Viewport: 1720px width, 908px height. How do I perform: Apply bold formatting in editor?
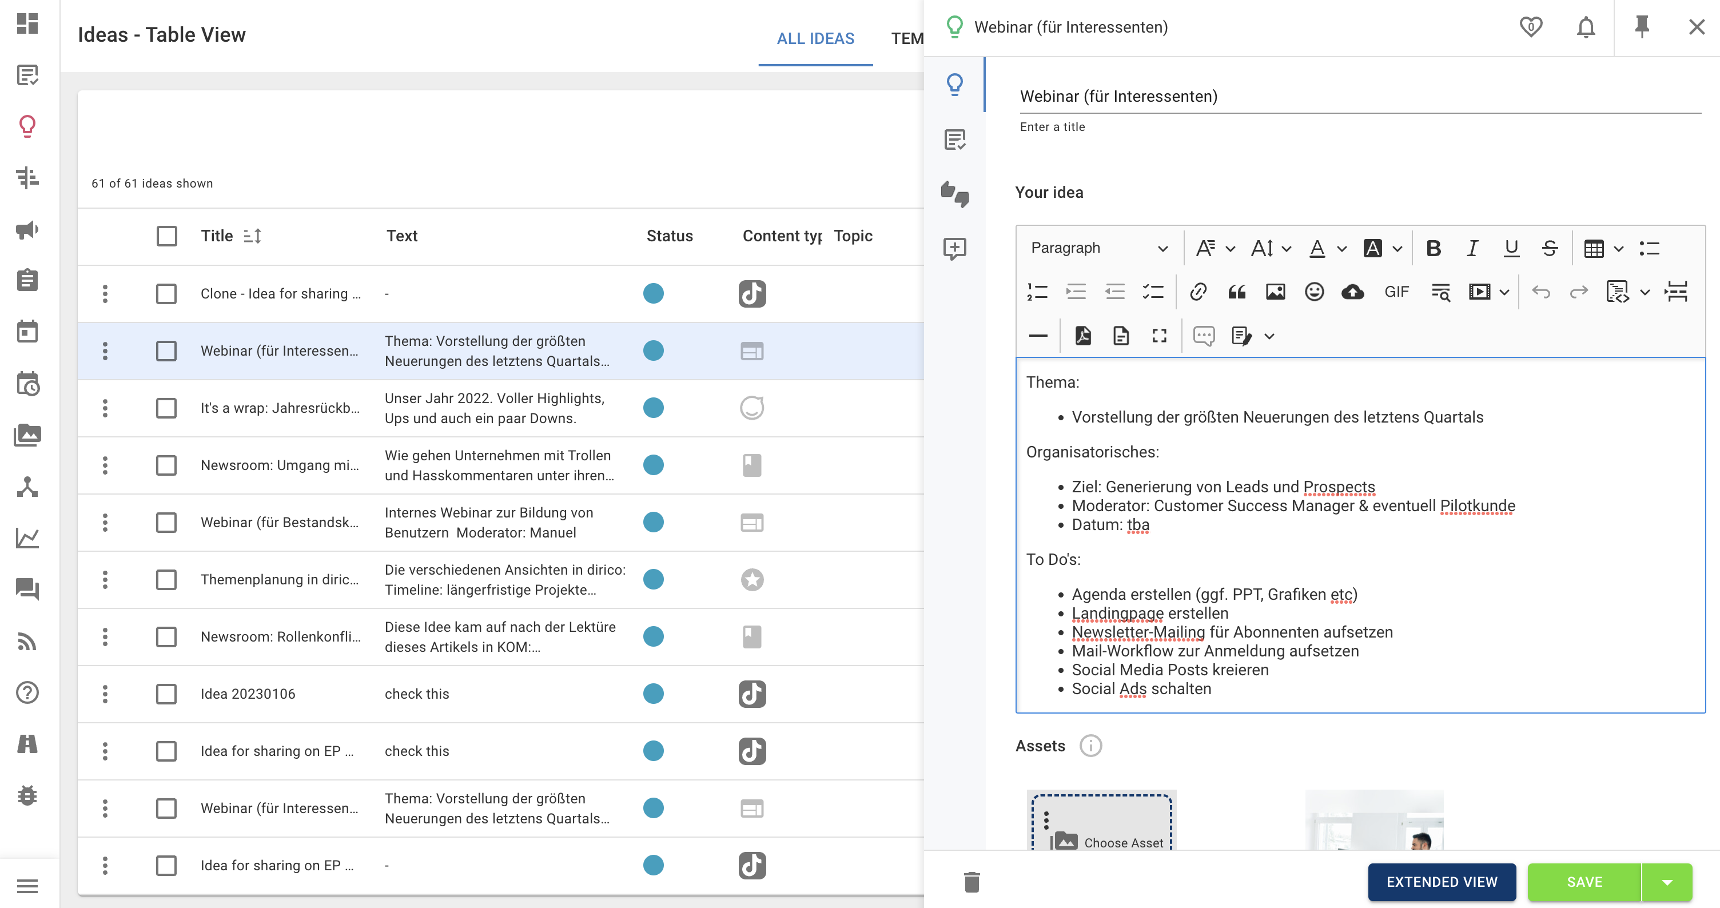click(x=1433, y=248)
